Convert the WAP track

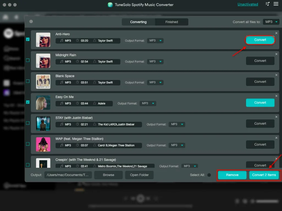(260, 144)
